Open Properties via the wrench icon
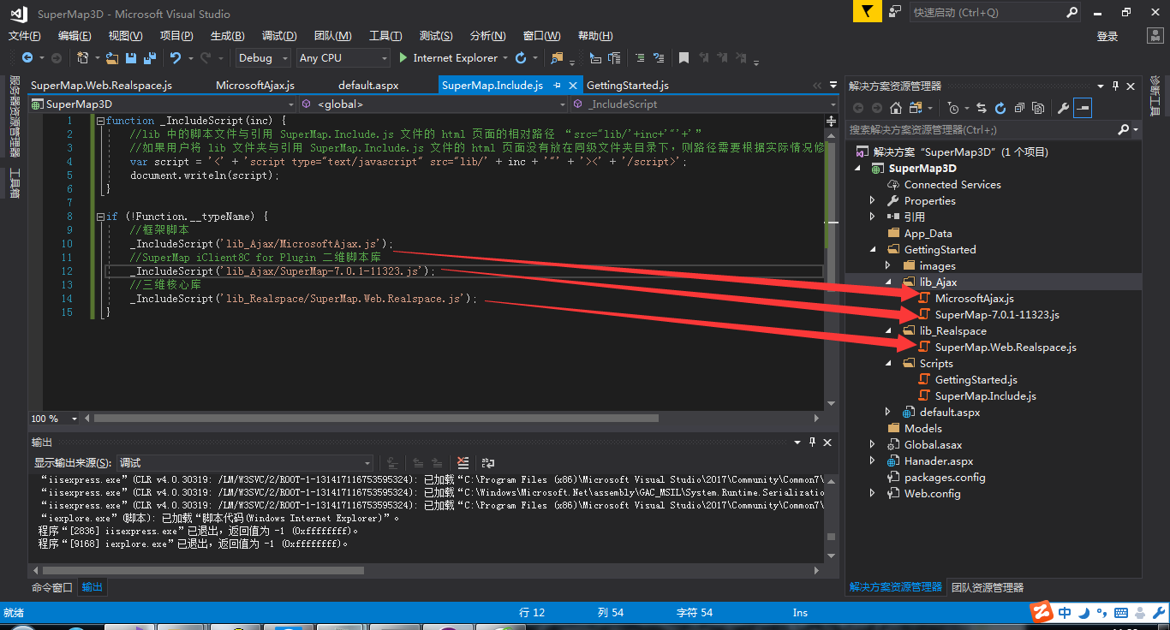Screen dimensions: 1170x630 pyautogui.click(x=1064, y=108)
